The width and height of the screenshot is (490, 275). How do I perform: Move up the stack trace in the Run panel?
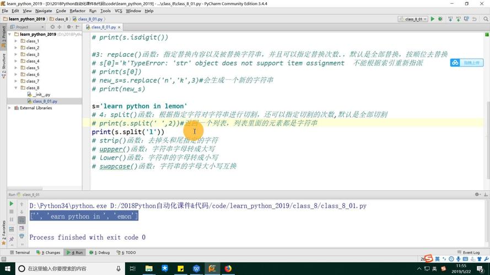[21, 204]
